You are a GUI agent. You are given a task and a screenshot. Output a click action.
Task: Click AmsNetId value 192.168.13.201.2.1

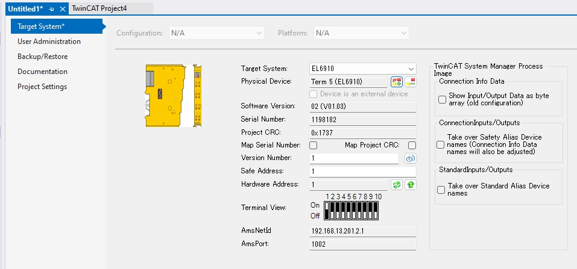(x=363, y=231)
